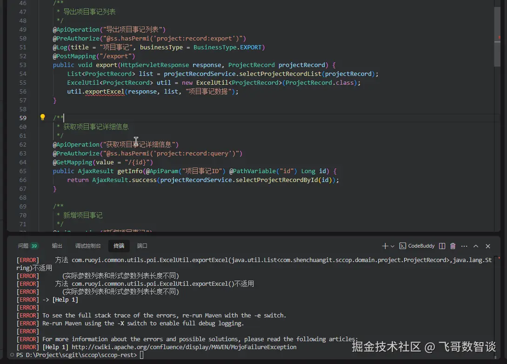Switch to the 输出 (Output) tab
The width and height of the screenshot is (507, 364).
point(57,246)
